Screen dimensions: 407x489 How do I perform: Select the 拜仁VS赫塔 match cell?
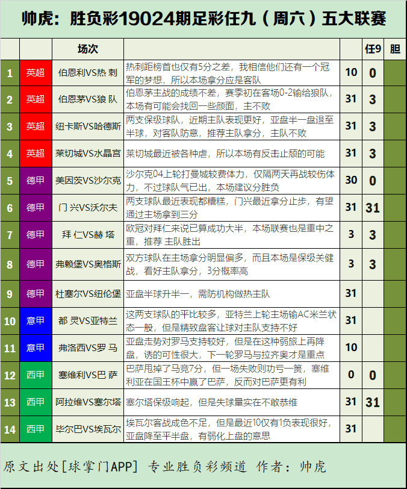[87, 234]
